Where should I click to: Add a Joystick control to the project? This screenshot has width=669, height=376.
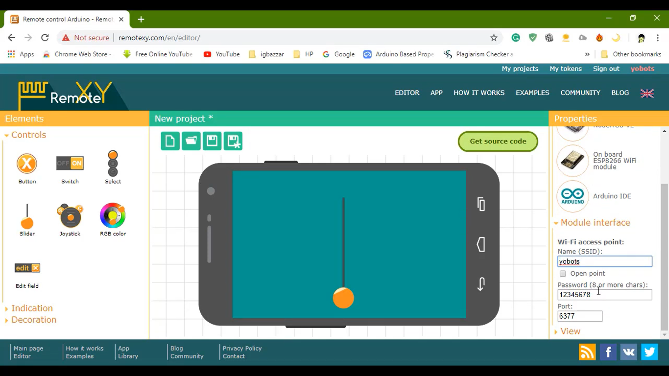70,216
